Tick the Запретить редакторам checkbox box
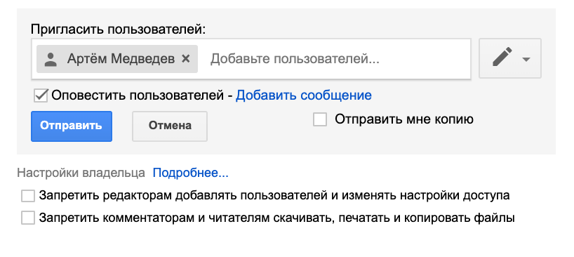 point(28,196)
